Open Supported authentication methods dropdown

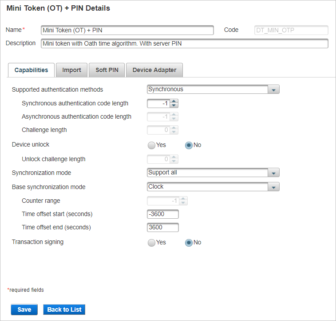tap(213, 89)
